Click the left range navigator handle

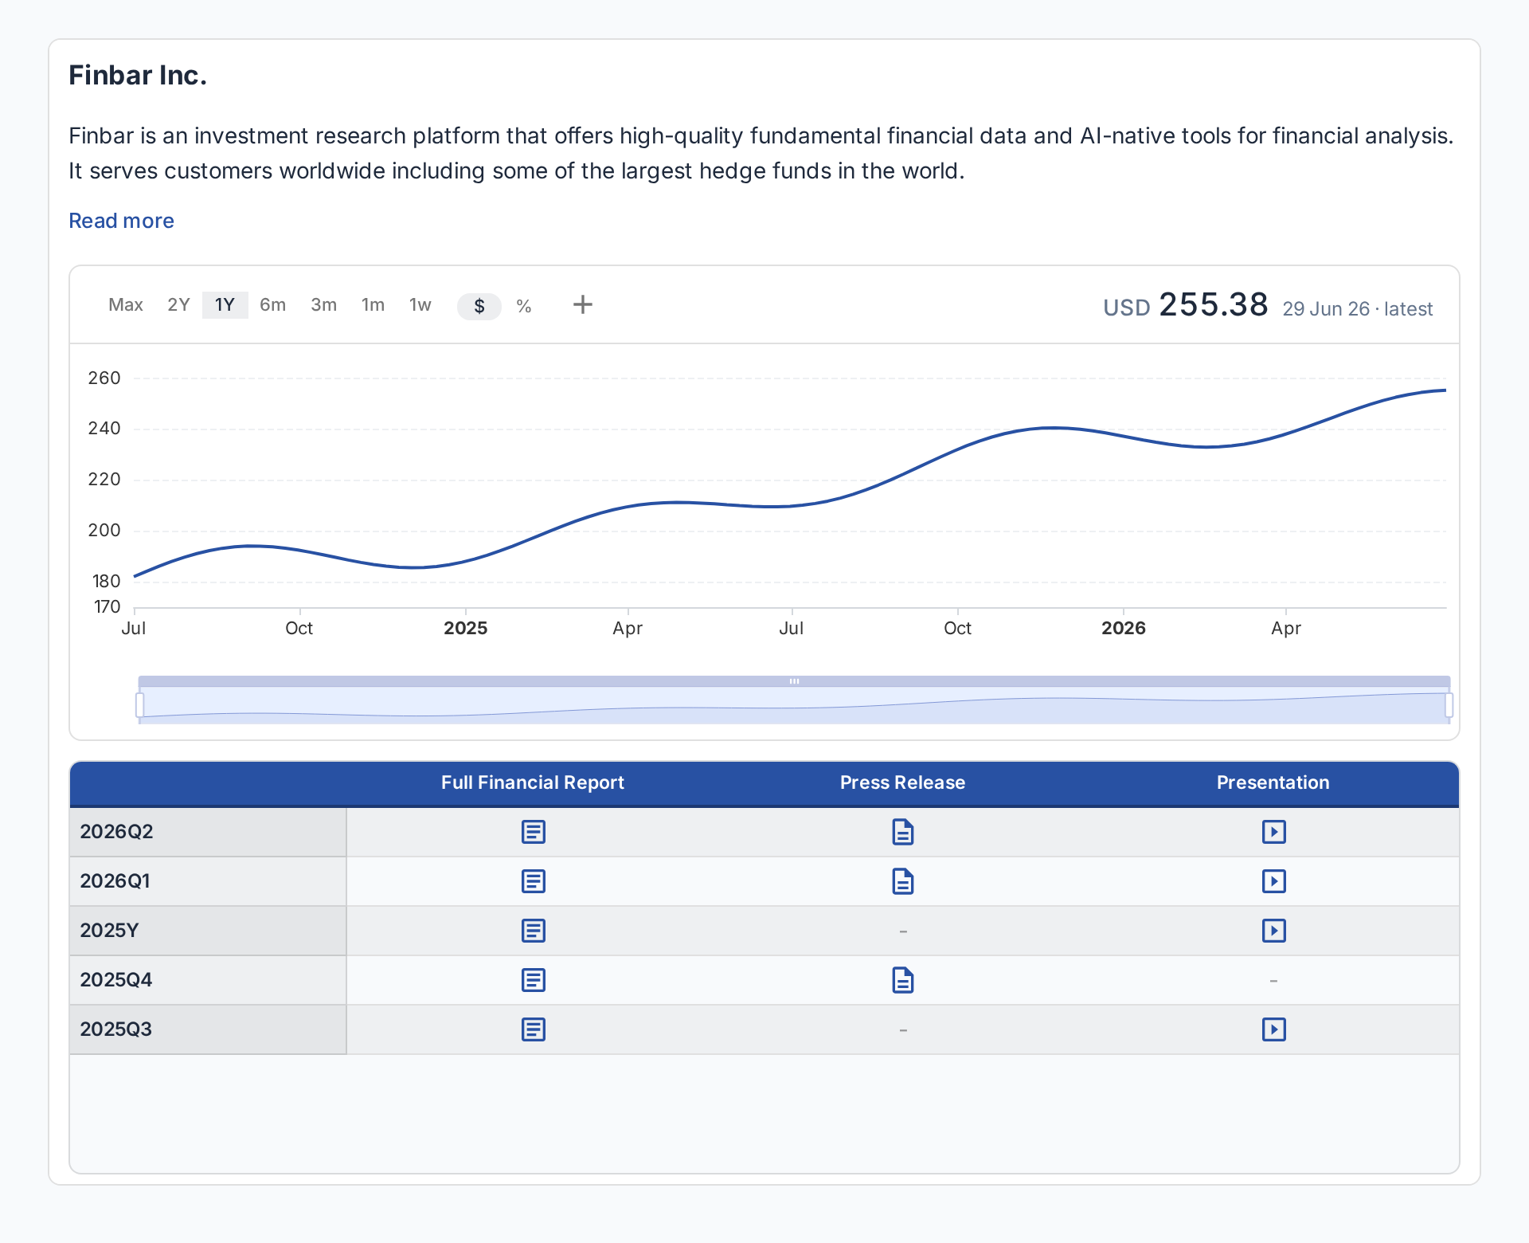(x=140, y=704)
